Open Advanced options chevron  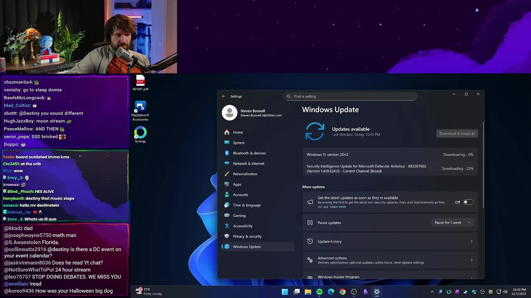pyautogui.click(x=471, y=260)
